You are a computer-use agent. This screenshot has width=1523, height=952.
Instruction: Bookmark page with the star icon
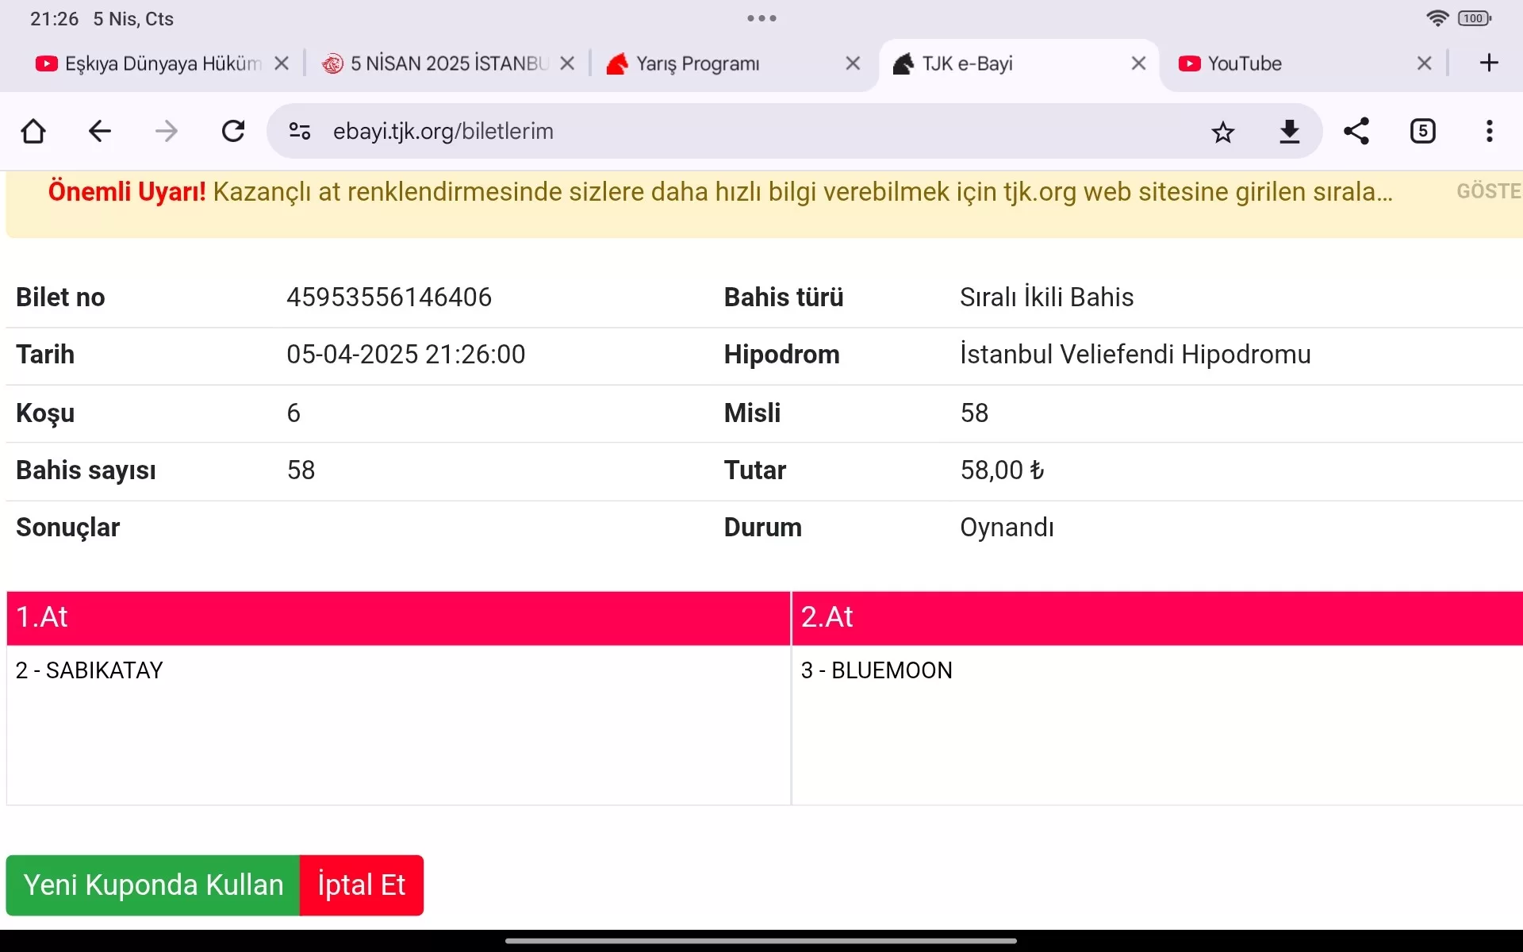tap(1222, 132)
